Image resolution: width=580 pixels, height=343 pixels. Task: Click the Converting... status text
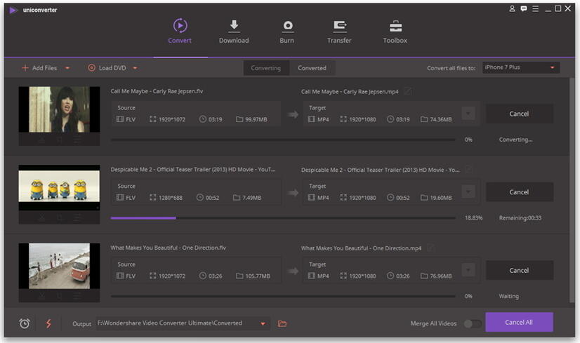[515, 140]
